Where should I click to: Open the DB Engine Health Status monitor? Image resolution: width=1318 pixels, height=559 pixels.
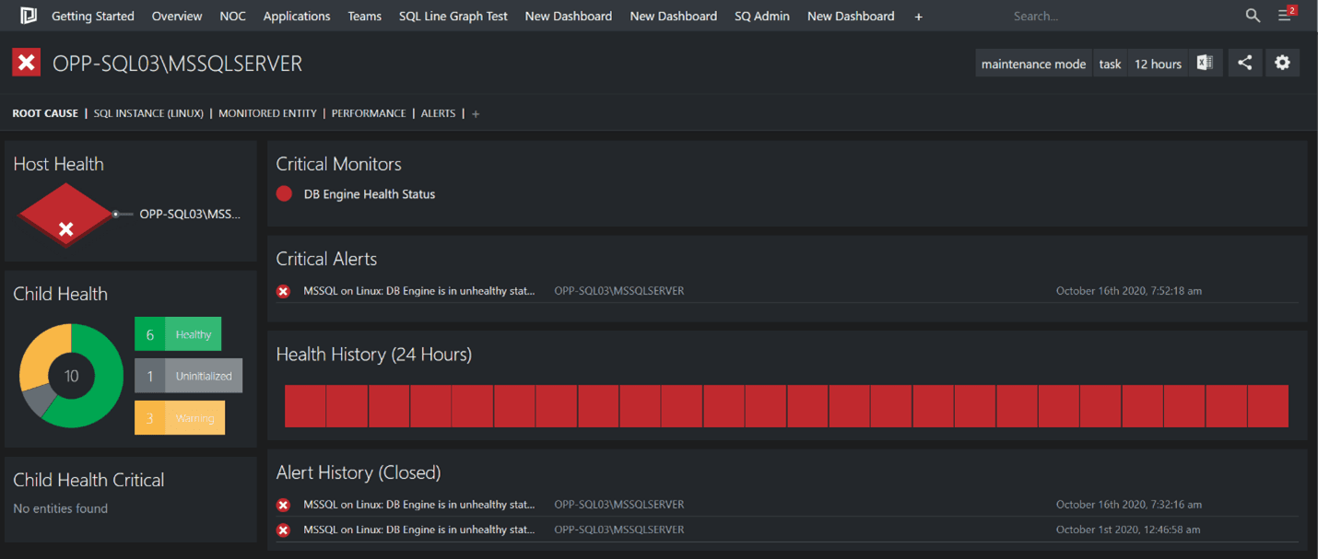(370, 194)
